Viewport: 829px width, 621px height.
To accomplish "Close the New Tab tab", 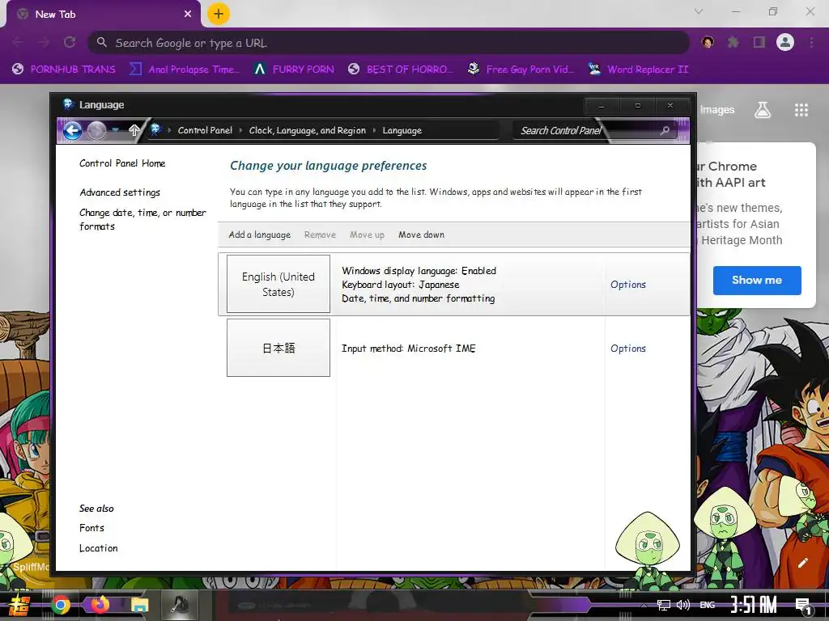I will [188, 15].
